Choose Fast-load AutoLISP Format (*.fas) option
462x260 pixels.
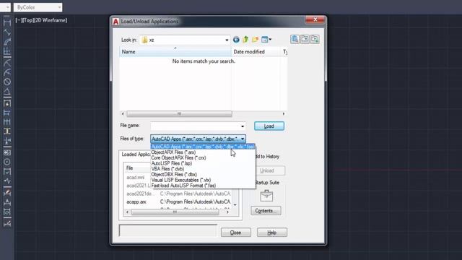[183, 186]
